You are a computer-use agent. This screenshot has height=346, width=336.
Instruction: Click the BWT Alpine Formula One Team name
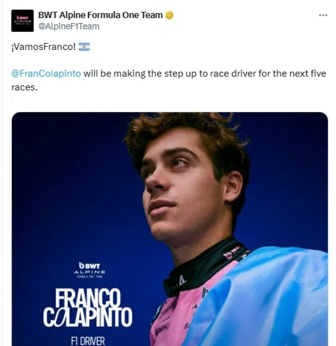tap(101, 15)
